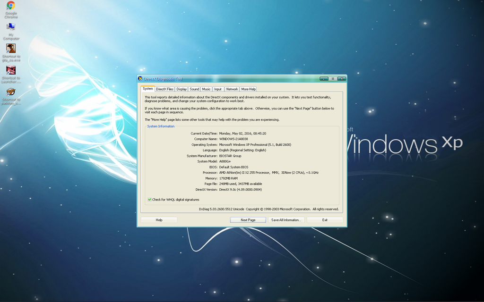484x302 pixels.
Task: Open the Display tab
Action: pos(181,89)
